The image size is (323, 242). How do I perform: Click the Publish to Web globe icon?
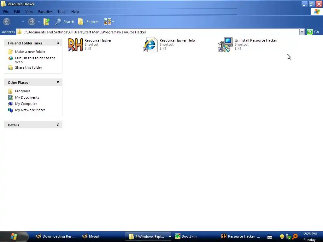(10, 58)
